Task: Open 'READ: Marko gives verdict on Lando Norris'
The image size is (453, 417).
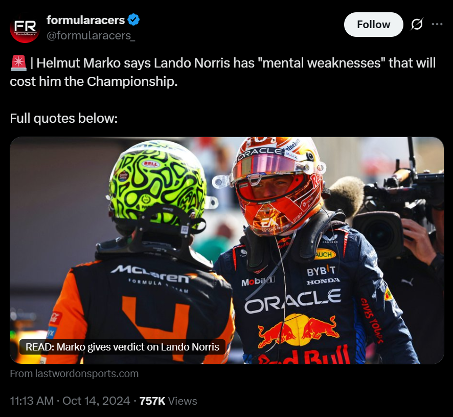Action: [122, 347]
